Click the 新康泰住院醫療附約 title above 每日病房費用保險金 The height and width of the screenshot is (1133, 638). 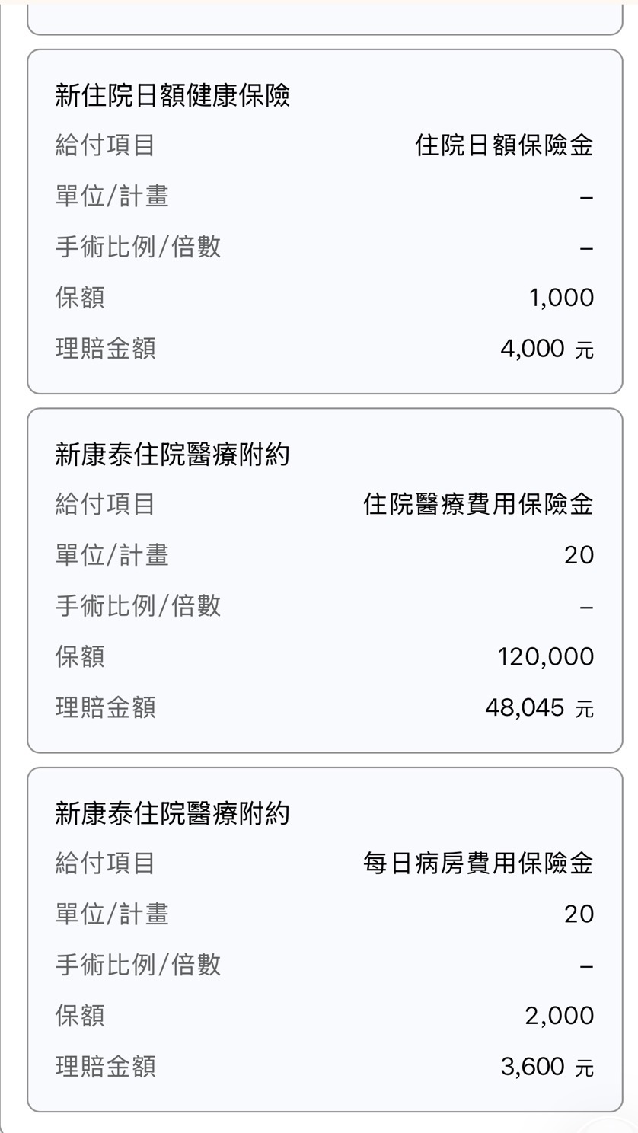pos(172,814)
